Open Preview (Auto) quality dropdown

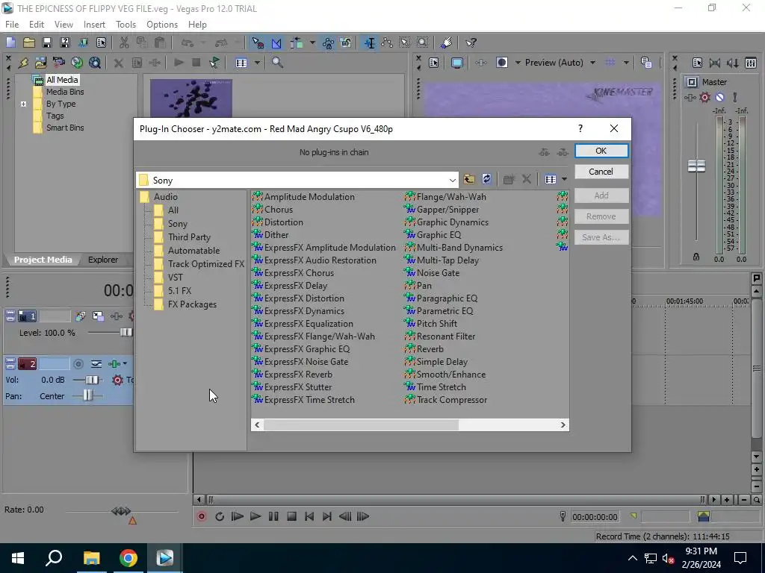[592, 63]
